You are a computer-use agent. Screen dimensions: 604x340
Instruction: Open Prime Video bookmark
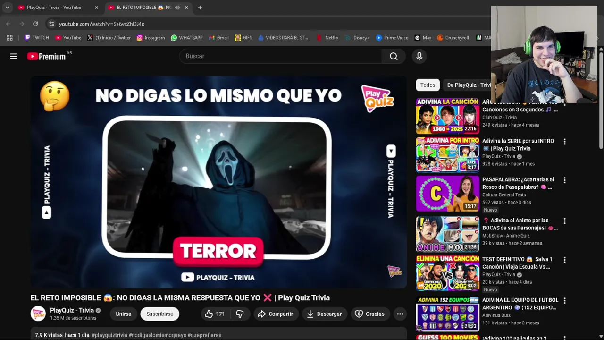point(392,38)
